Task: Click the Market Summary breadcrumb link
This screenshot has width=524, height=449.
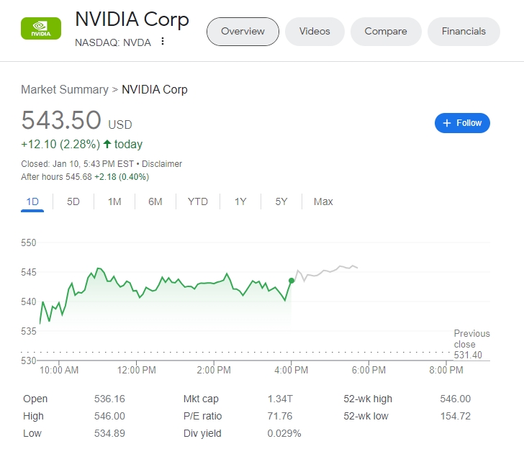Action: (x=64, y=90)
